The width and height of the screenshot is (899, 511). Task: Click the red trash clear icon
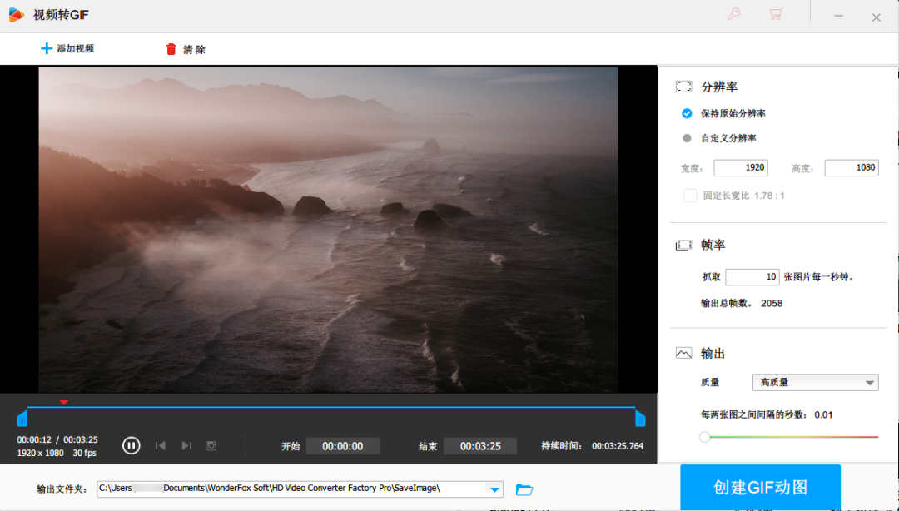pyautogui.click(x=171, y=49)
